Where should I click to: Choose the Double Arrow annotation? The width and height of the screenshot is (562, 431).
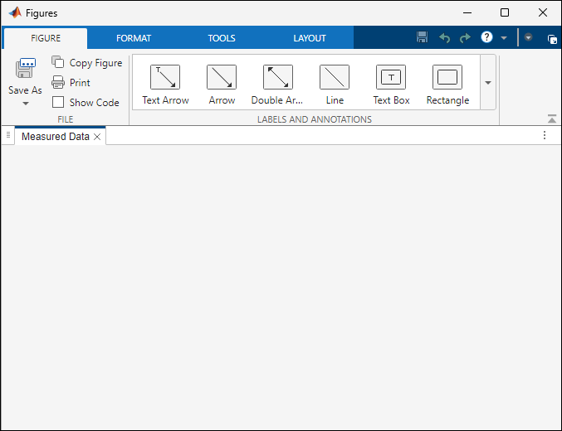278,85
